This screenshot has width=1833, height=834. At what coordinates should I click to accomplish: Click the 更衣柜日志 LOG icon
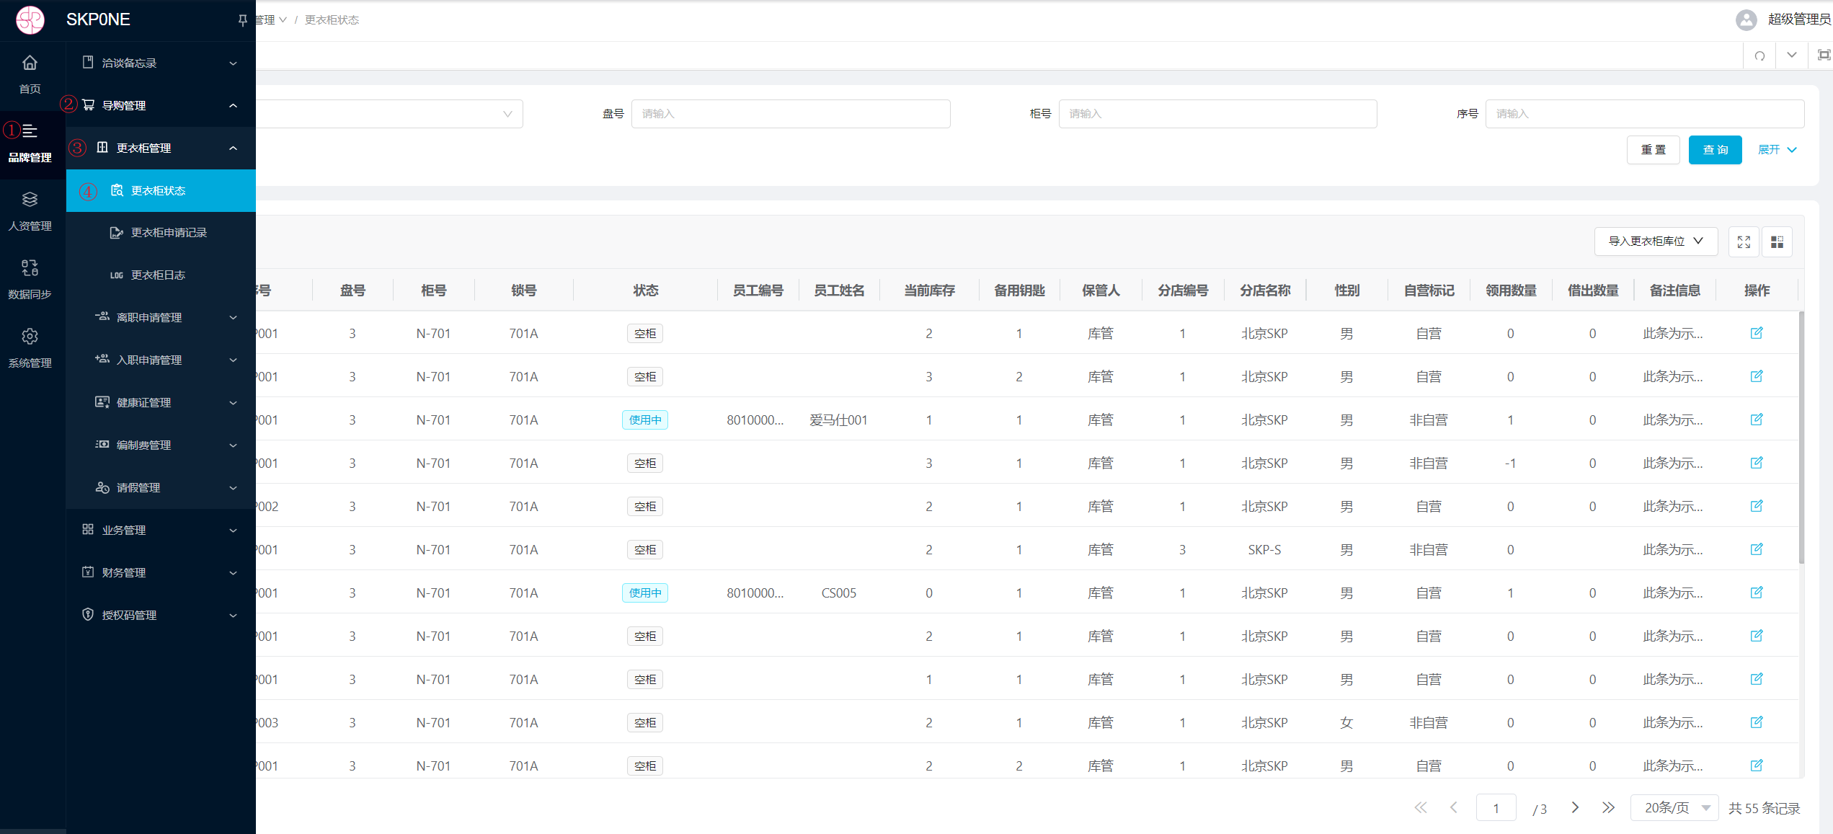point(117,275)
